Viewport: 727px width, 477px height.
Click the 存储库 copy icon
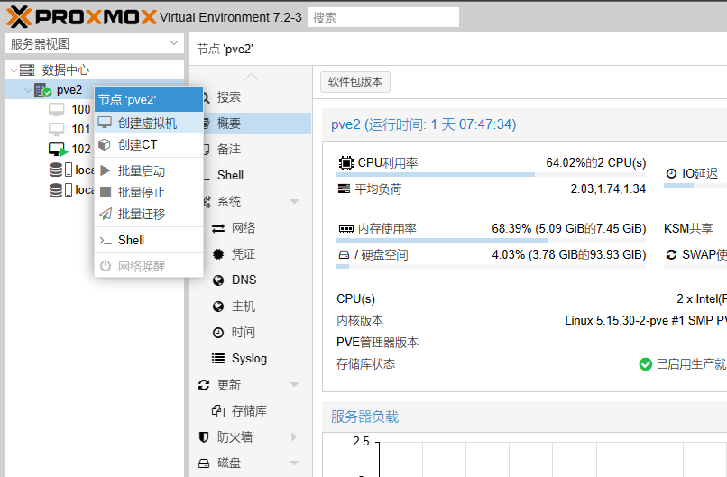[218, 410]
